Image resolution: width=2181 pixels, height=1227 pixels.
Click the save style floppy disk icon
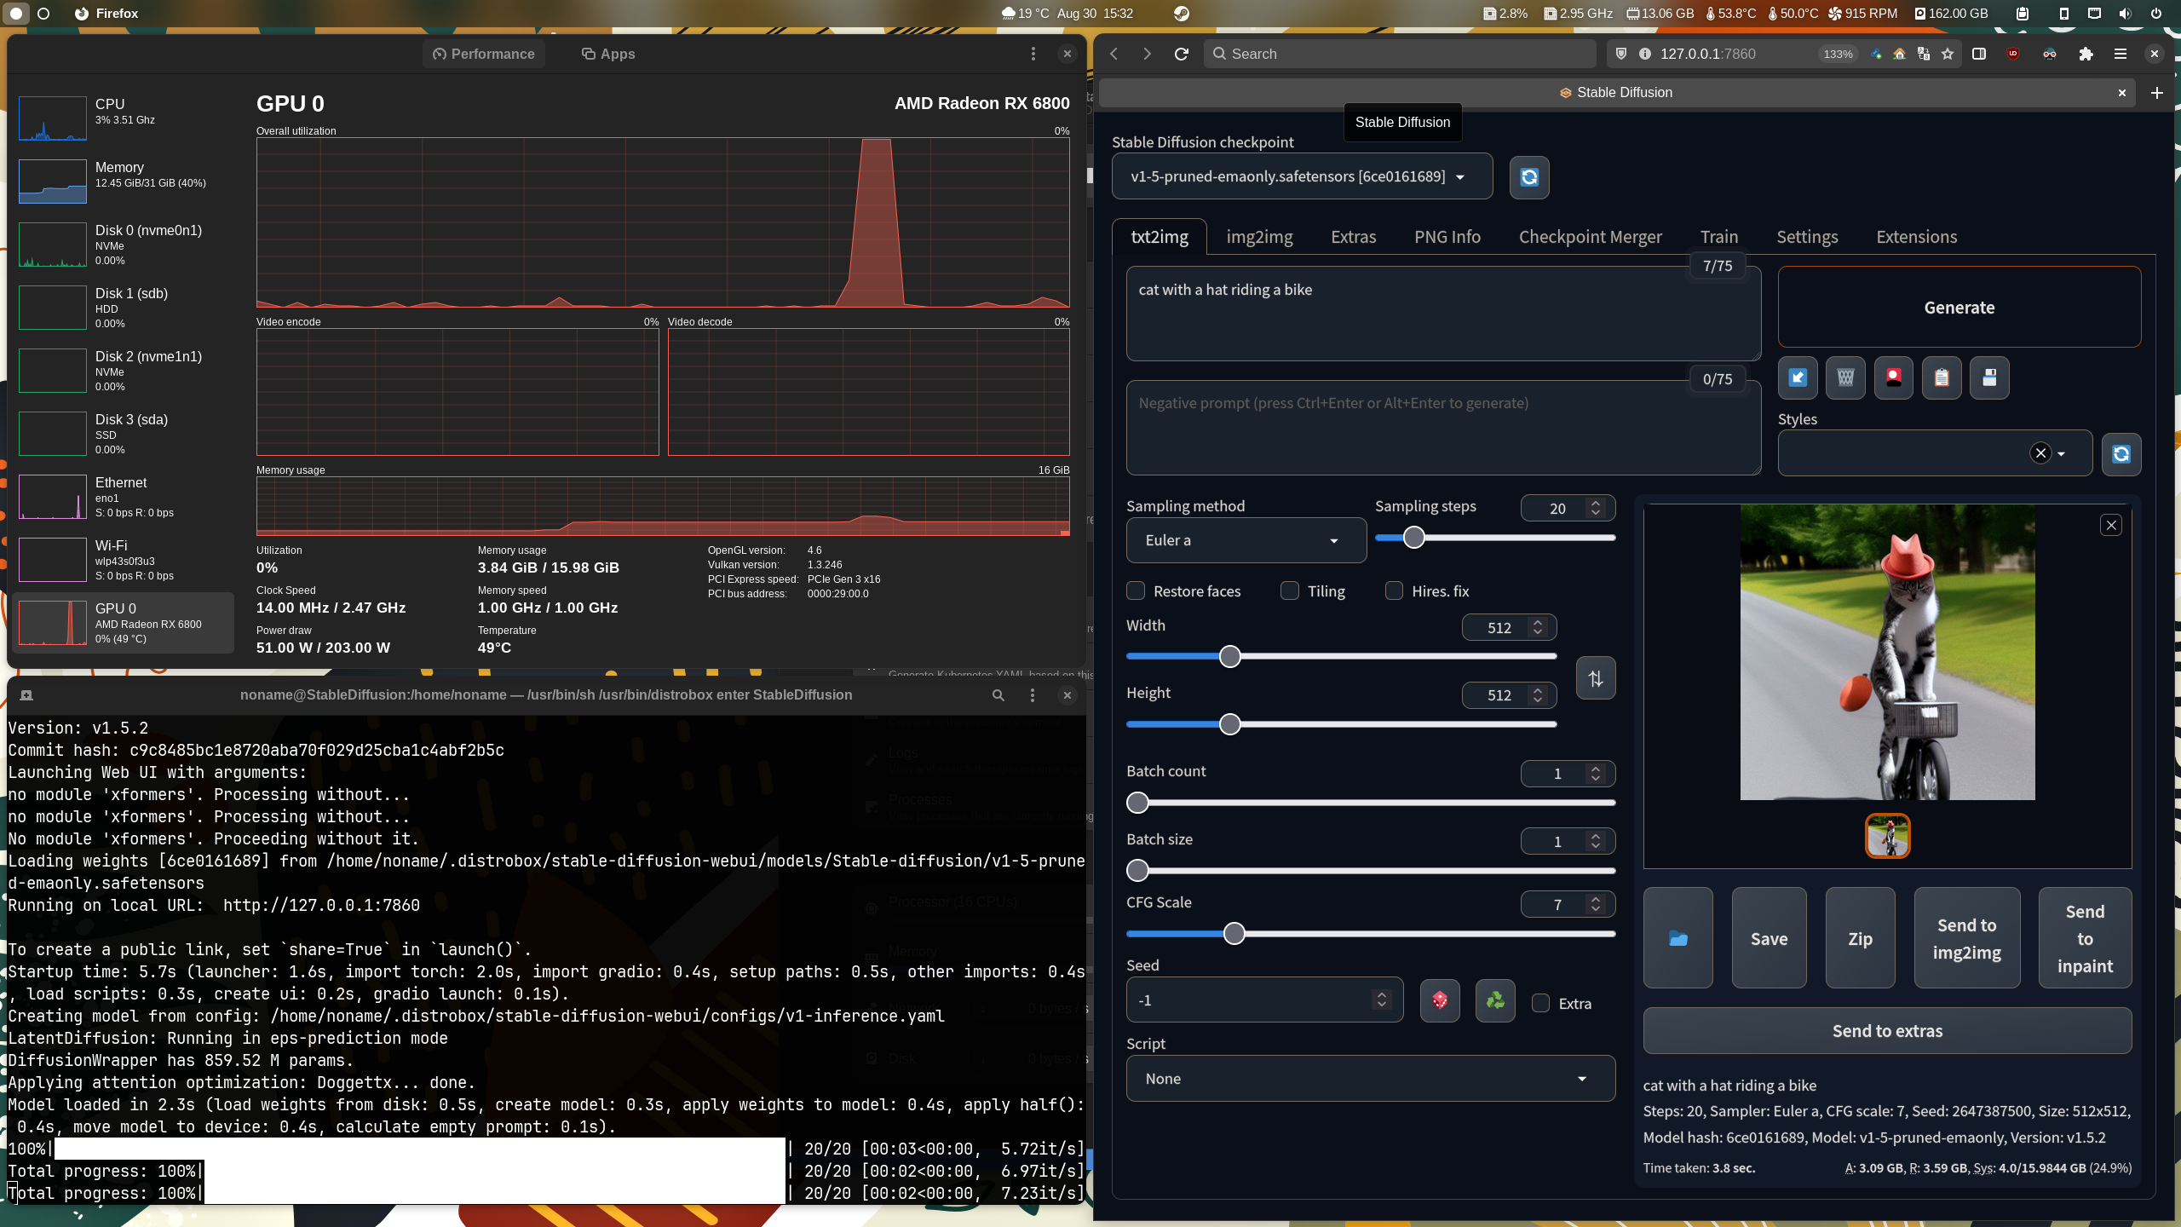click(x=1989, y=377)
